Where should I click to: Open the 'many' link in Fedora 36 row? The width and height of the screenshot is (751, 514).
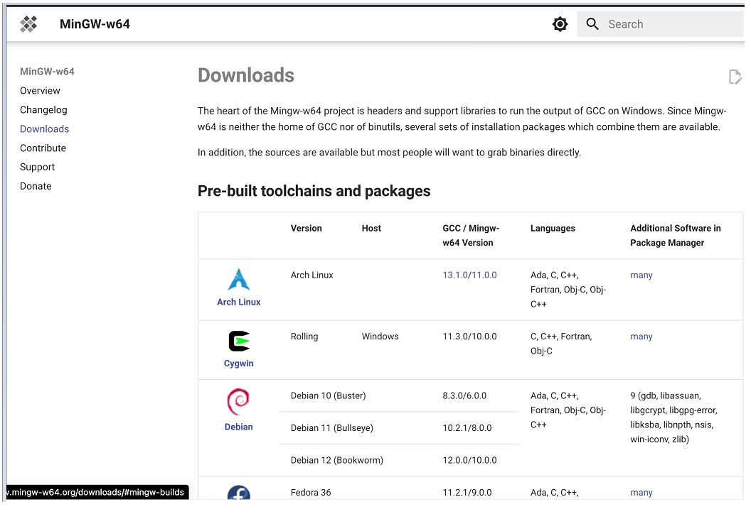pyautogui.click(x=641, y=493)
